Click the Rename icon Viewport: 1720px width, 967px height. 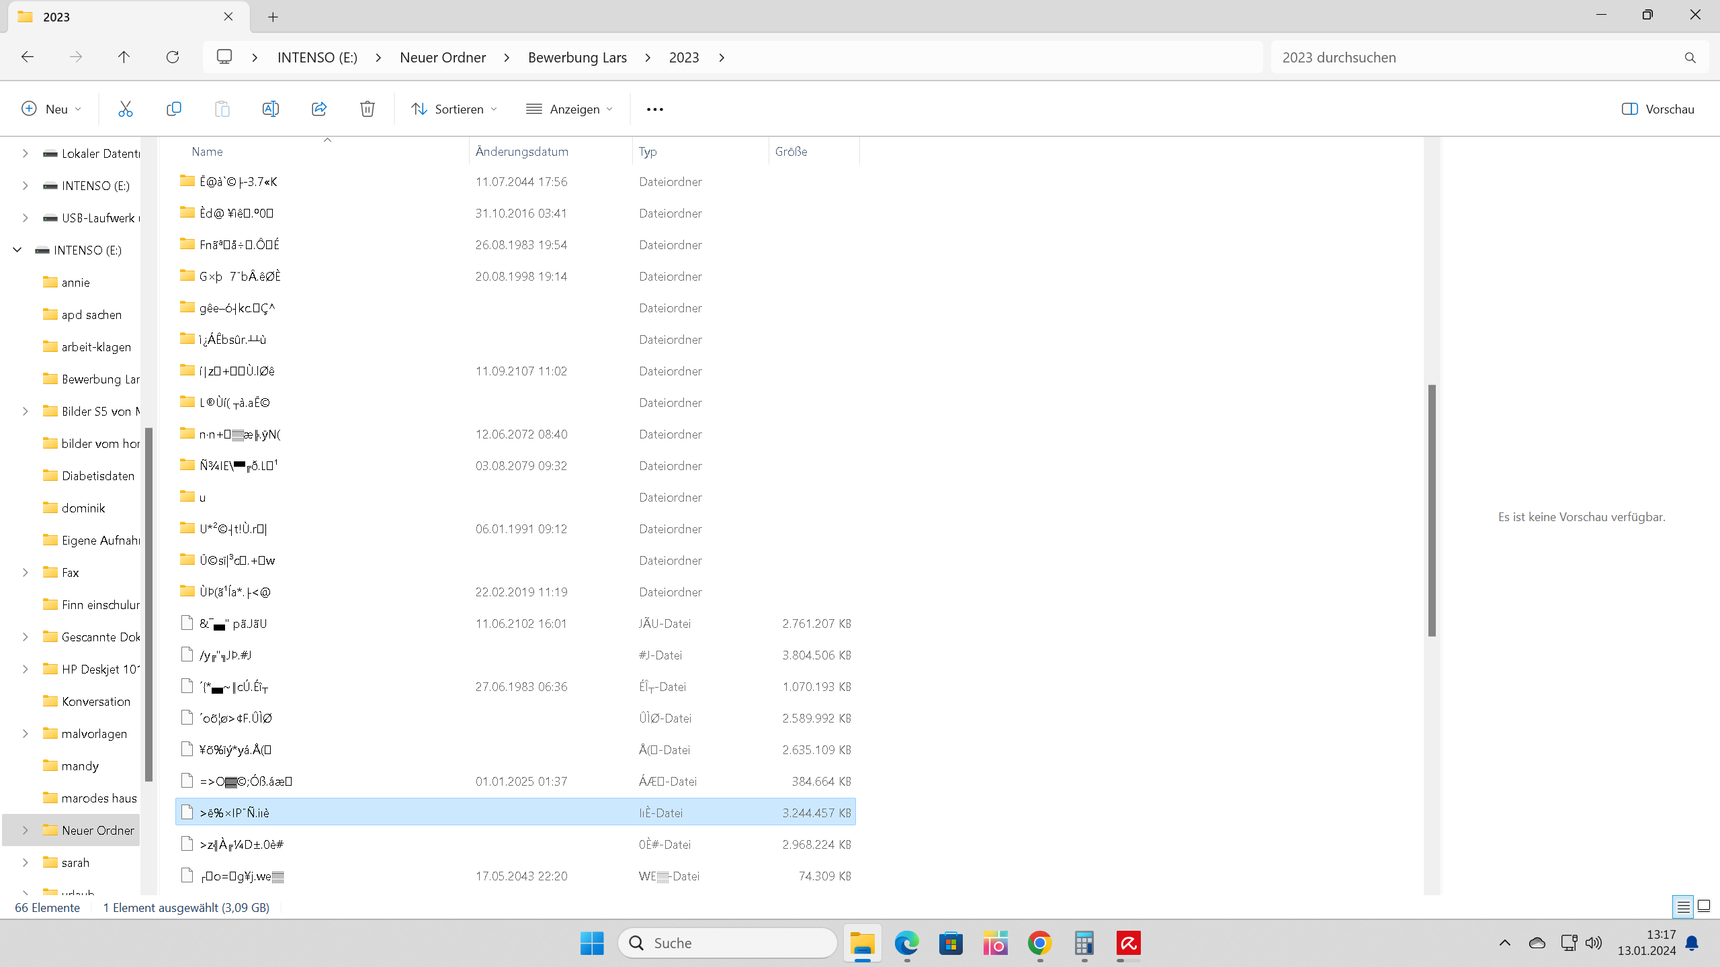click(270, 109)
